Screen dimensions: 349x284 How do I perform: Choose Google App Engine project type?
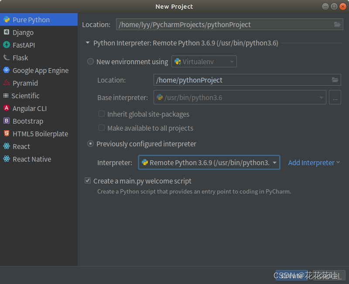pos(39,70)
